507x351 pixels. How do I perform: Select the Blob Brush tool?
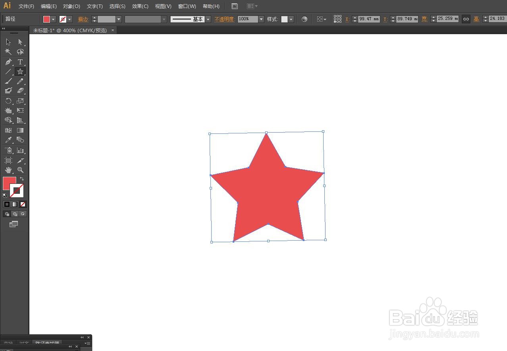[x=8, y=91]
